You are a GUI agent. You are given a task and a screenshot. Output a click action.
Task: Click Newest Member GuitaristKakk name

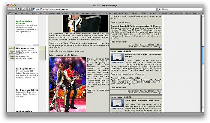tap(28, 58)
